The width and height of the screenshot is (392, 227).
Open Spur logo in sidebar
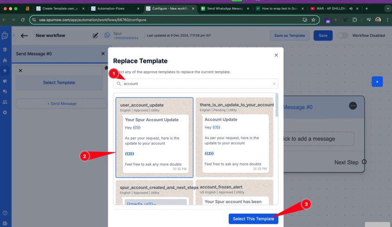pos(5,36)
